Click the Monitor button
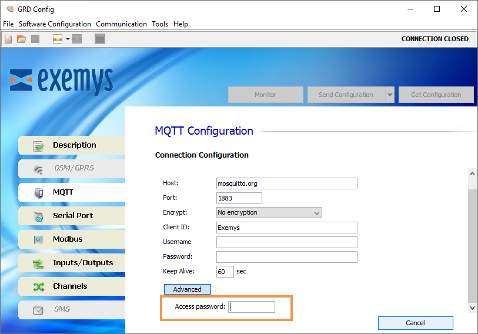Viewport: 478px width, 334px height. (266, 95)
